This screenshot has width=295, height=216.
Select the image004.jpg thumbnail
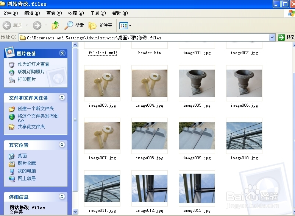tap(150, 83)
